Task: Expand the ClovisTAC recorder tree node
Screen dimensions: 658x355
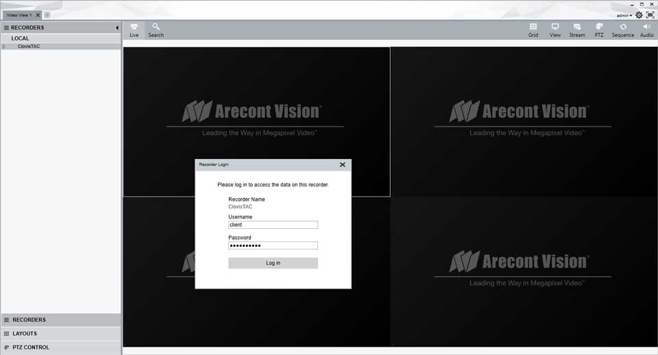Action: [4, 47]
